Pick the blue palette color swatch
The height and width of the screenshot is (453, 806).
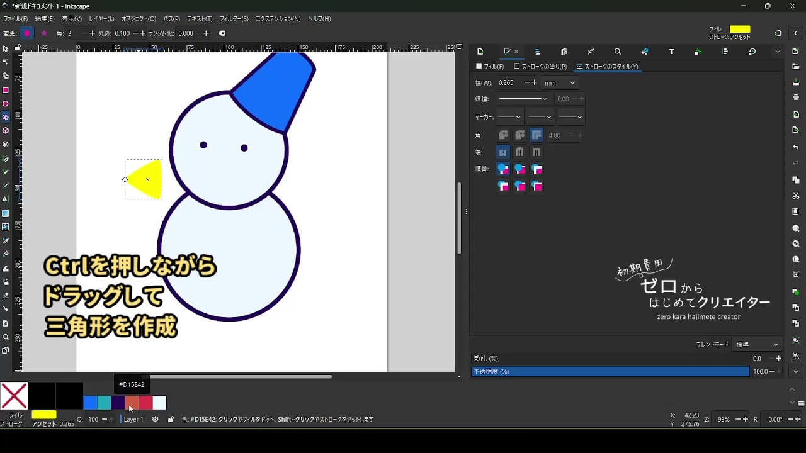point(90,403)
